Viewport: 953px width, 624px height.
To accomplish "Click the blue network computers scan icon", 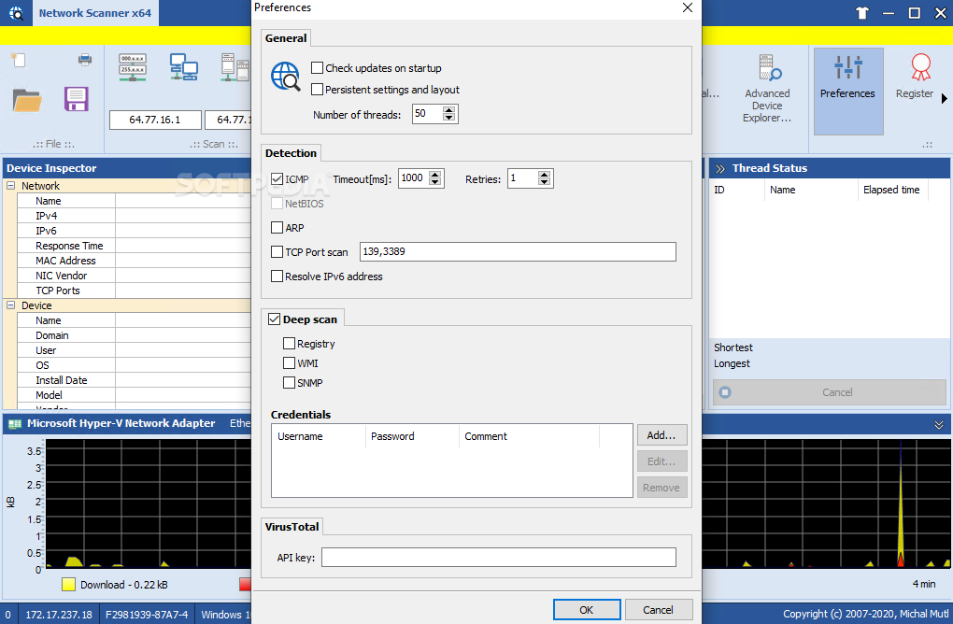I will point(183,67).
